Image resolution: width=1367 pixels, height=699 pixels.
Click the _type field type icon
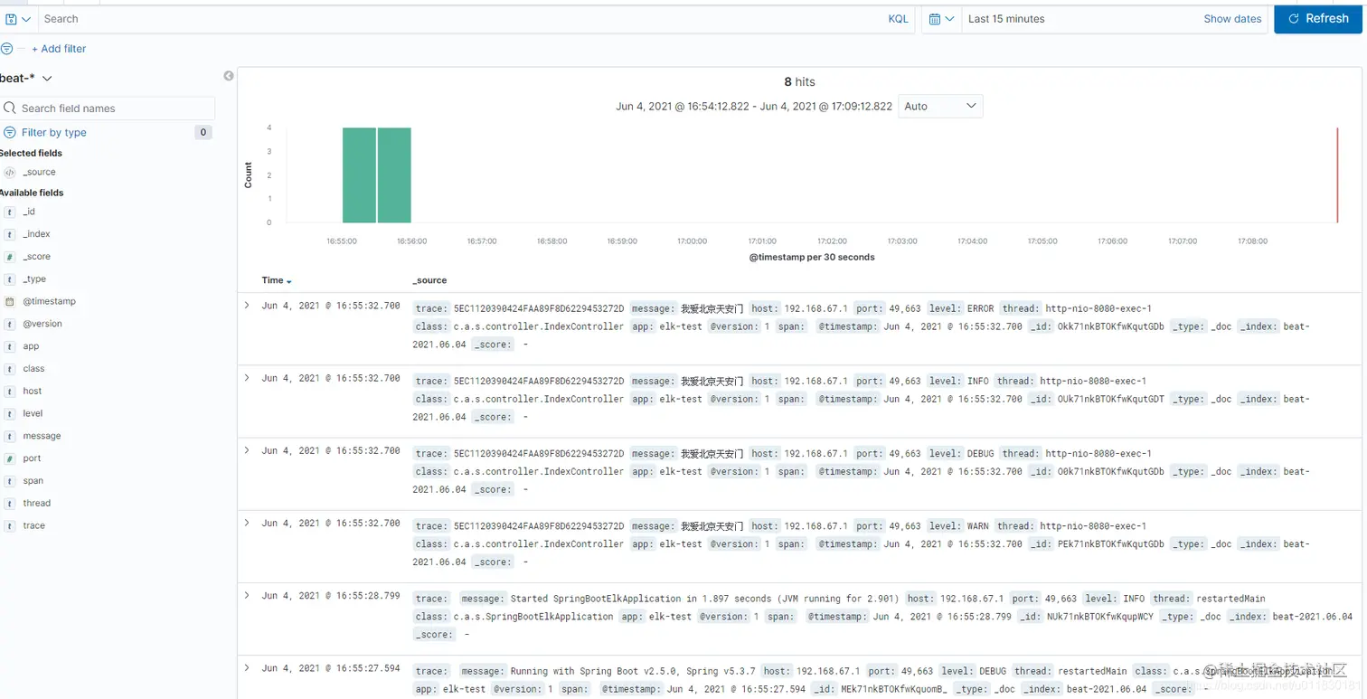click(x=10, y=279)
